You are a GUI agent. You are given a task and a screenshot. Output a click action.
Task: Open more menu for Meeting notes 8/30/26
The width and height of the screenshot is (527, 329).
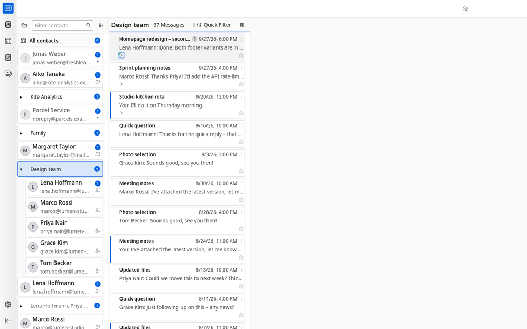(241, 183)
